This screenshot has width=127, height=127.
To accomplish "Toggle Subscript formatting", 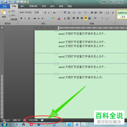I will (39, 18).
